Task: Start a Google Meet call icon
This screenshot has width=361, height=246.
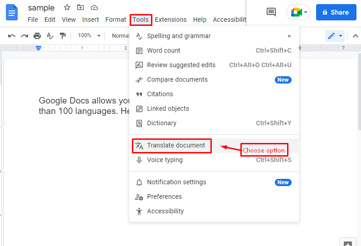Action: [x=296, y=12]
